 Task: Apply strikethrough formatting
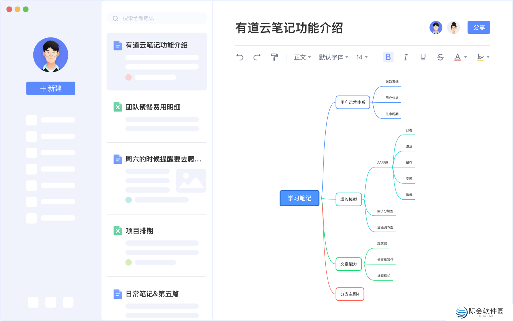(x=440, y=57)
